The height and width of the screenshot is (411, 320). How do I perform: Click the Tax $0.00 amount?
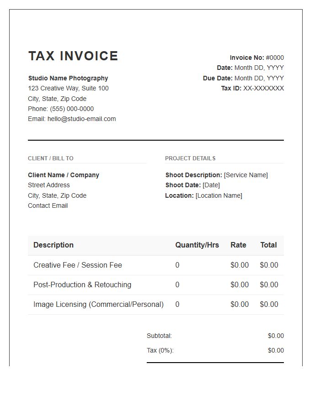(x=276, y=350)
